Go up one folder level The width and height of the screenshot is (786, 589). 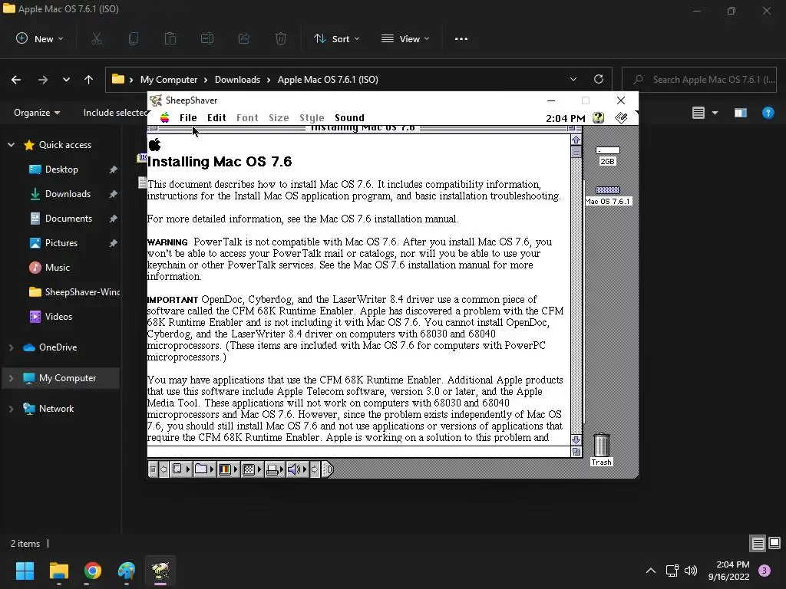click(x=89, y=80)
